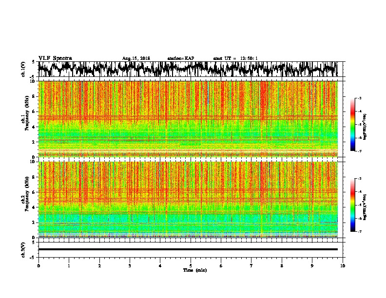The height and width of the screenshot is (298, 386).
Task: Click the time axis tick label '5'
Action: (x=191, y=266)
